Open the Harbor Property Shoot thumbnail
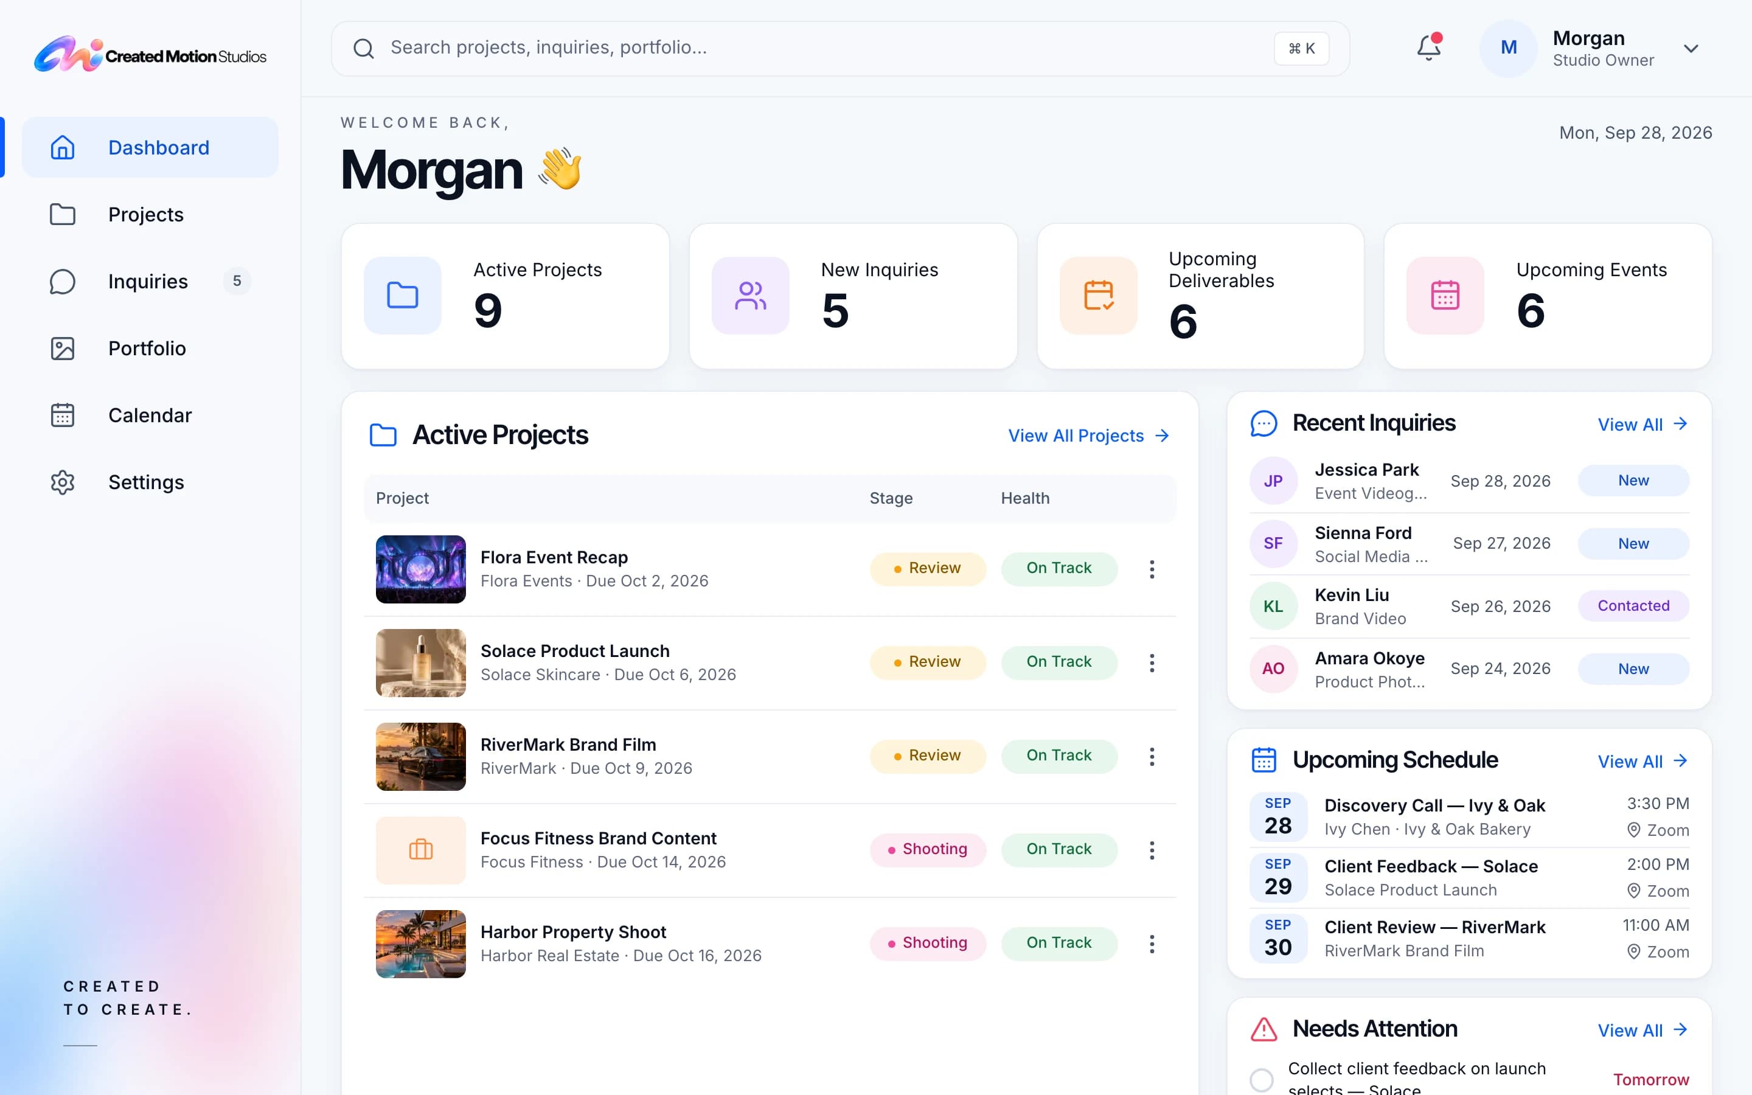The width and height of the screenshot is (1752, 1095). (420, 944)
